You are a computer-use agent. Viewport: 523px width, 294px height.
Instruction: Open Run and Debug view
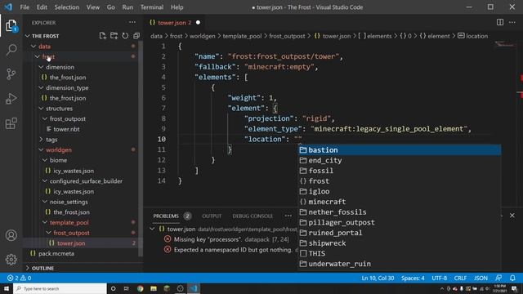click(x=11, y=99)
